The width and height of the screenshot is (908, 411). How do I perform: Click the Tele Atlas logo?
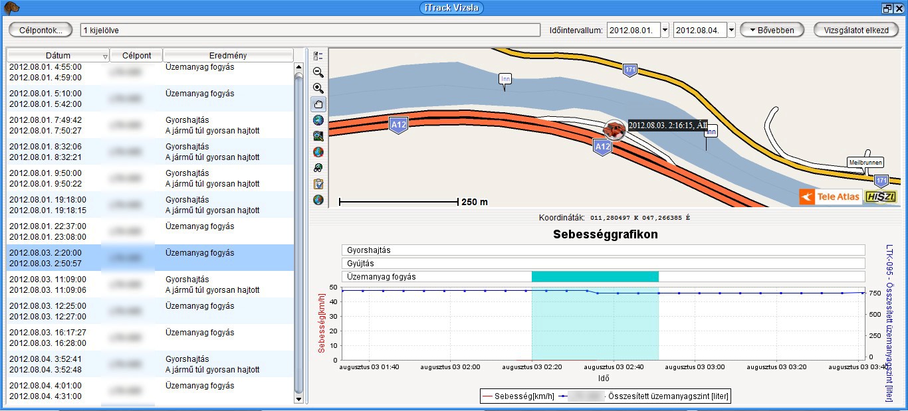click(x=830, y=197)
